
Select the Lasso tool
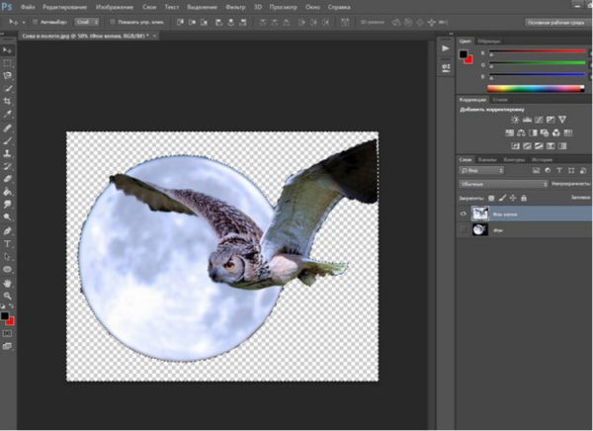8,75
